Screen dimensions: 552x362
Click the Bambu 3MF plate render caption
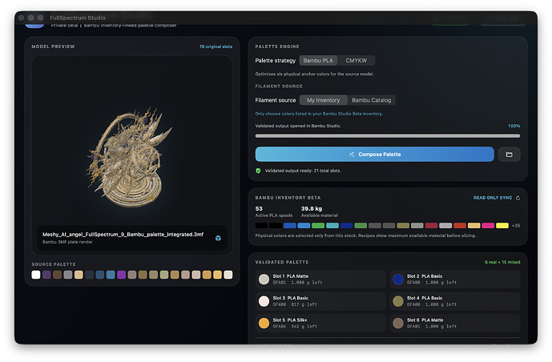(x=67, y=242)
